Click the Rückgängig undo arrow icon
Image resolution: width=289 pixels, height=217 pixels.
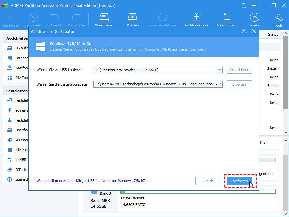click(x=55, y=16)
